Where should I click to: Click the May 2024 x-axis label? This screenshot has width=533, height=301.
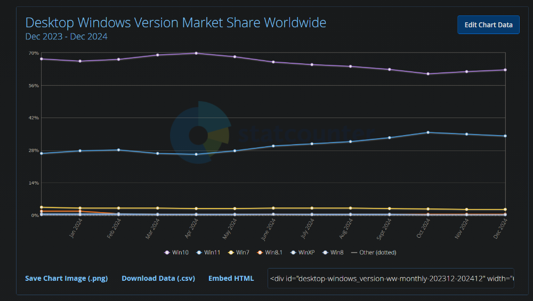pyautogui.click(x=230, y=229)
